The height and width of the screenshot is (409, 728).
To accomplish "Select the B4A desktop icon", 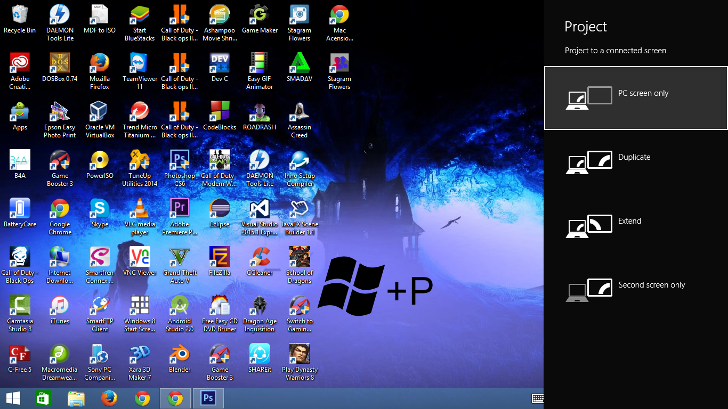I will pos(20,165).
